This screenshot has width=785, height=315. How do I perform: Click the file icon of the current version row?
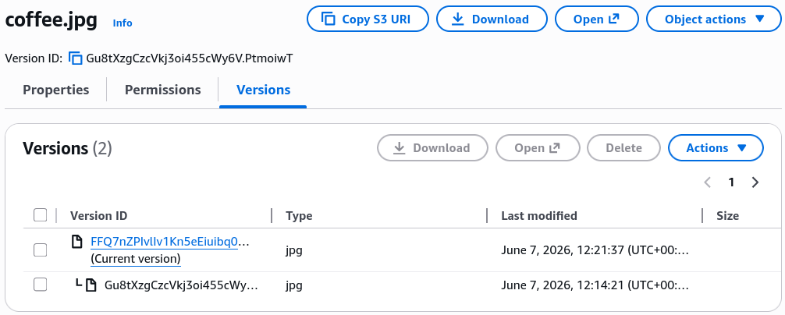tap(76, 242)
